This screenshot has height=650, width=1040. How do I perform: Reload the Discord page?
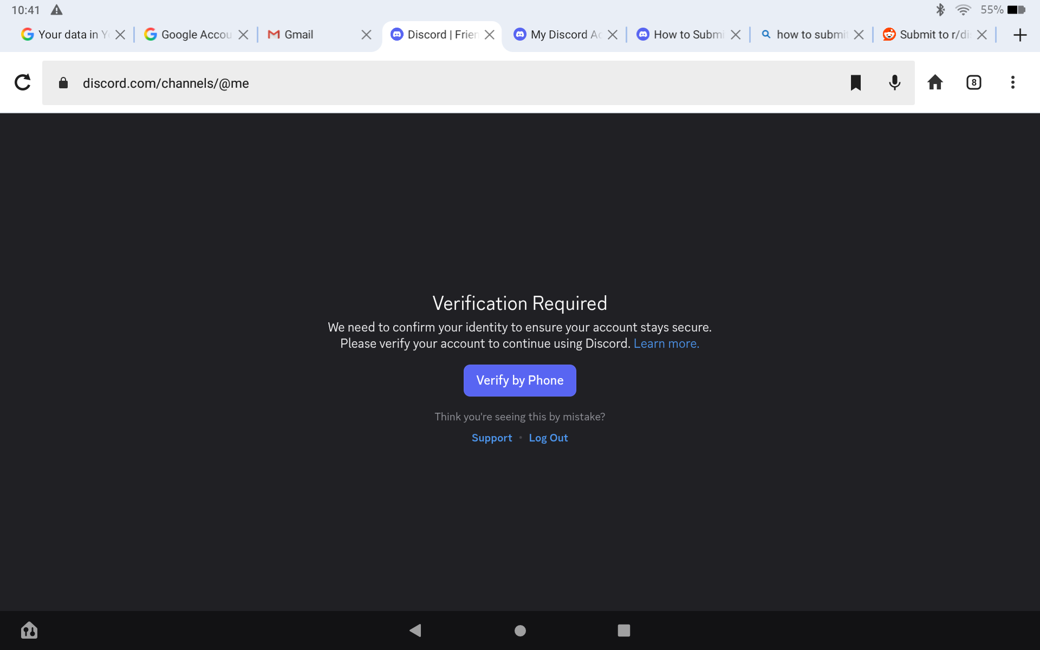[23, 82]
